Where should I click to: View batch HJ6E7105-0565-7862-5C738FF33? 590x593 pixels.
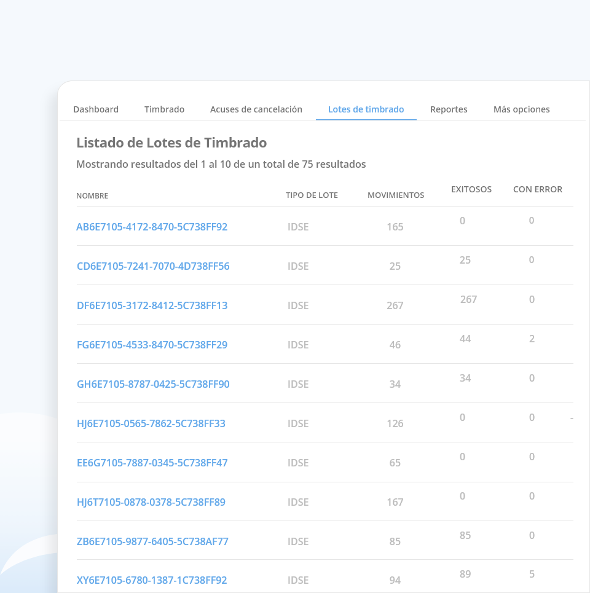pyautogui.click(x=151, y=423)
